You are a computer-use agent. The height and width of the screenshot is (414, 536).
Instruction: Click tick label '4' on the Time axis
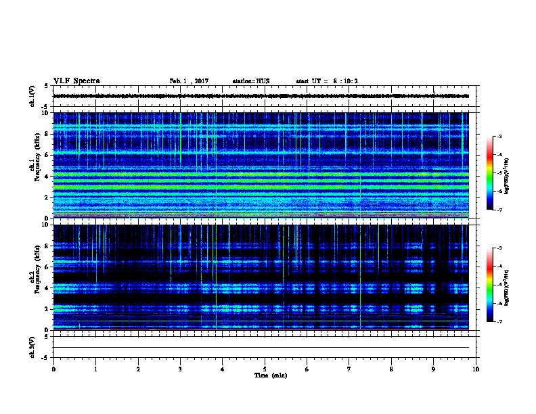coord(223,369)
